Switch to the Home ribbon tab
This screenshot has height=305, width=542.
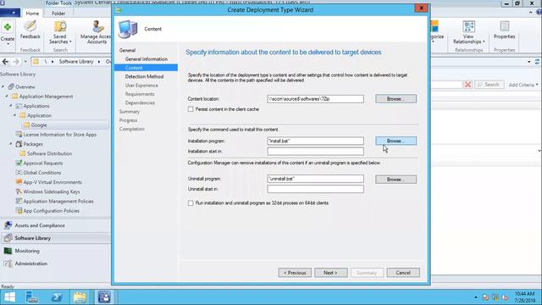(32, 14)
